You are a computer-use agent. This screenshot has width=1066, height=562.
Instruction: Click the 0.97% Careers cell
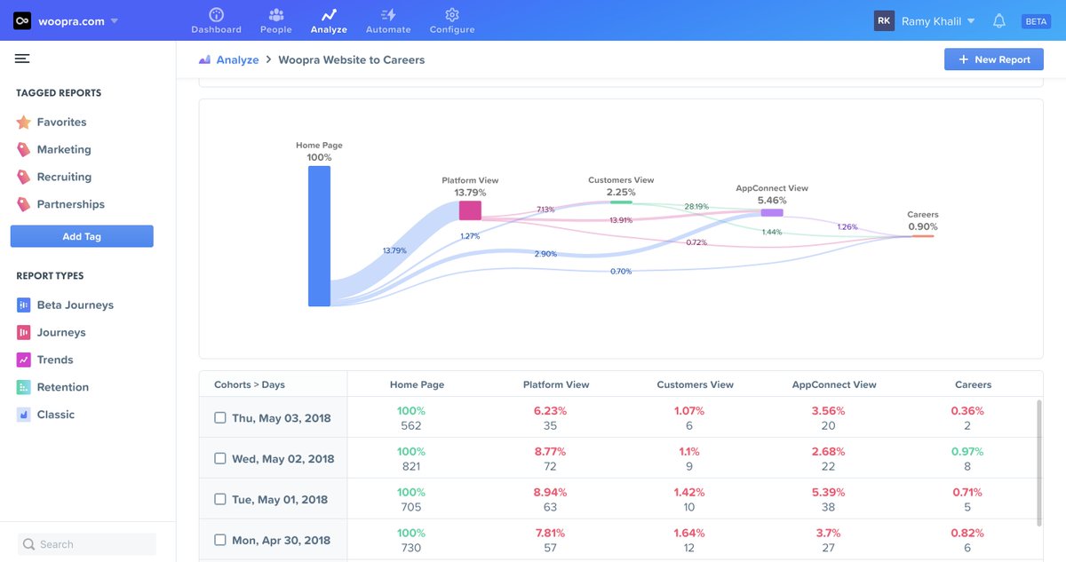967,452
